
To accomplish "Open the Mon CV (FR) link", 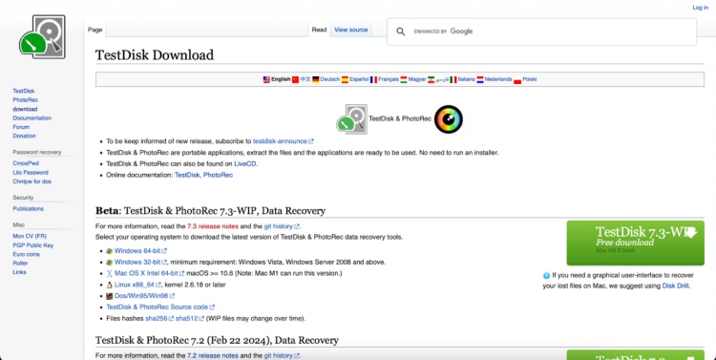I will (x=30, y=236).
